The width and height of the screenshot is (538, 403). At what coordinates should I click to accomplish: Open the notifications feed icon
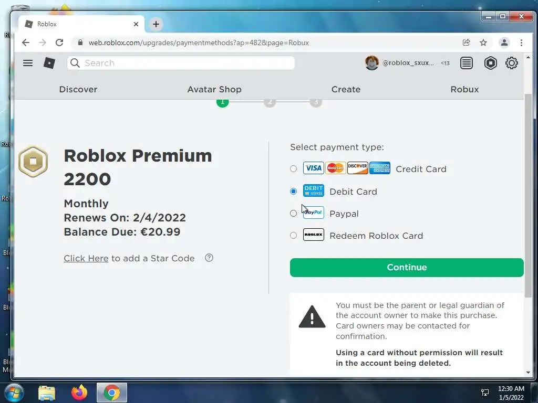pyautogui.click(x=467, y=63)
